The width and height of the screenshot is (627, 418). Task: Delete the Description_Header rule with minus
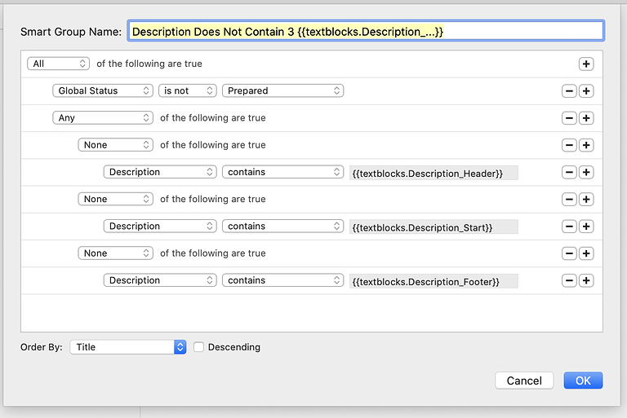pyautogui.click(x=569, y=172)
